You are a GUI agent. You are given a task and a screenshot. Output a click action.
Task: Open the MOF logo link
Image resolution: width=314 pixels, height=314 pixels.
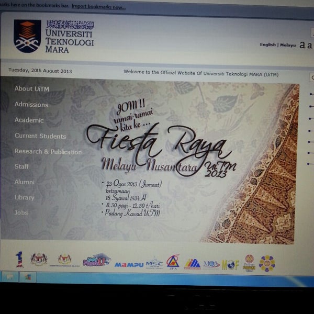click(x=230, y=265)
